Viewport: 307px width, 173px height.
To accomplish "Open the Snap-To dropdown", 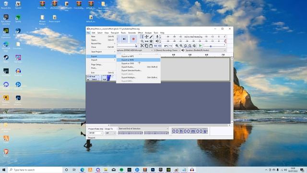I will coord(110,133).
